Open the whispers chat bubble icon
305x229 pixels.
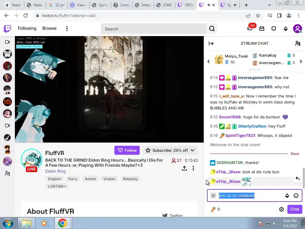274,29
